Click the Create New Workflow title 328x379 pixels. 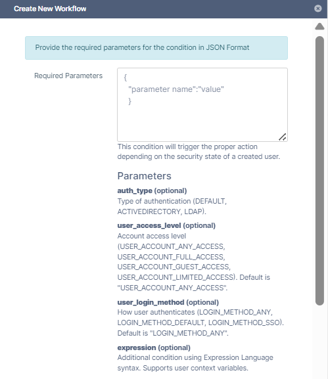tap(50, 9)
